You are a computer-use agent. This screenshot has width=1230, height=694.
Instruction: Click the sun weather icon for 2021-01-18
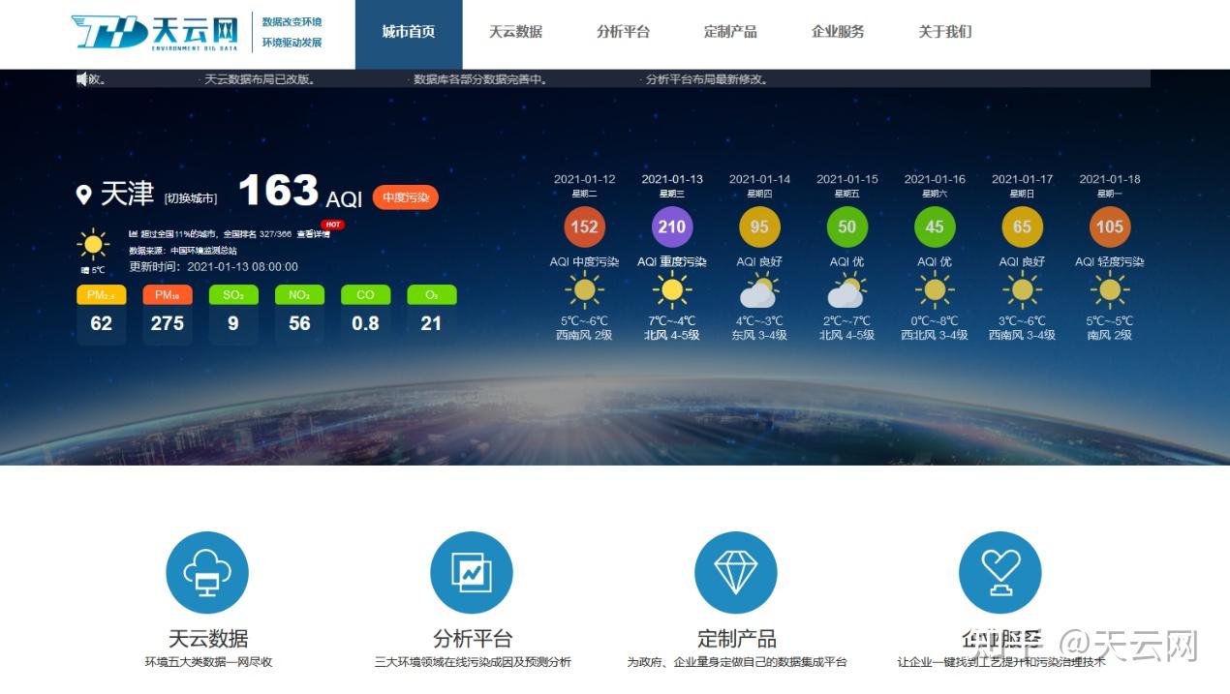pos(1110,289)
